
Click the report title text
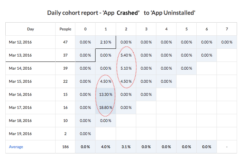pyautogui.click(x=121, y=13)
